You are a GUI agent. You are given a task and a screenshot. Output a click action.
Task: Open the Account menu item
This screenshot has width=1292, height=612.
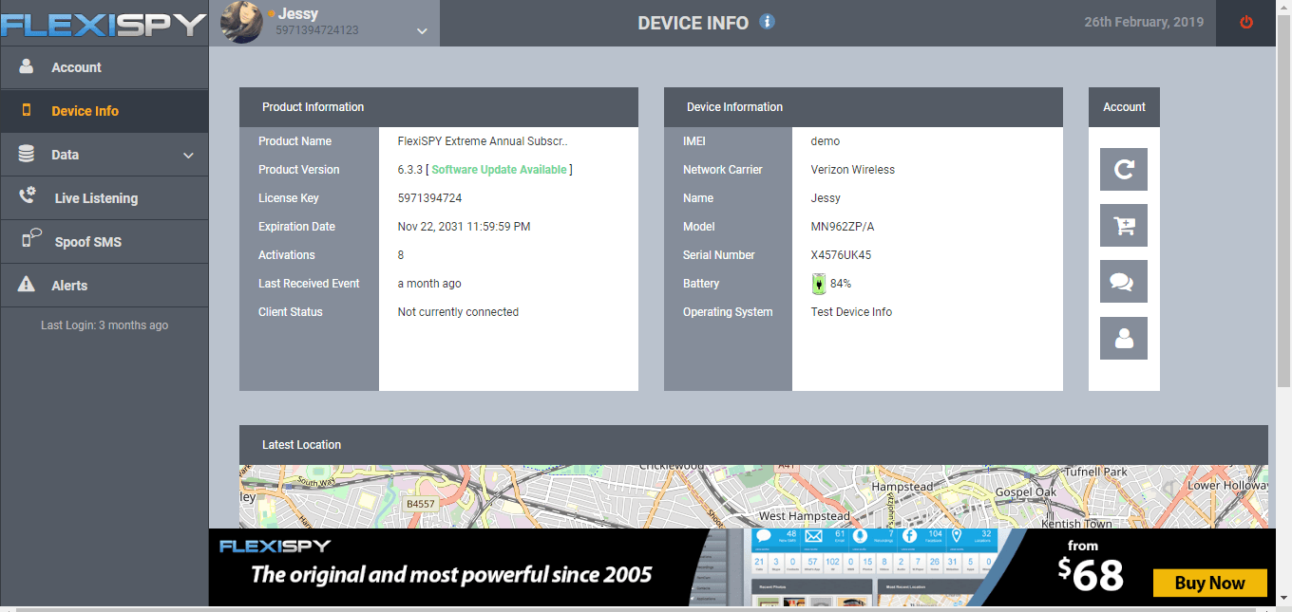[x=104, y=67]
